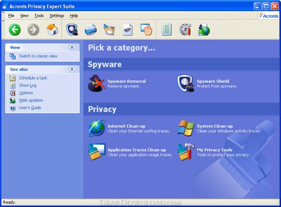281x207 pixels.
Task: Click 'Clean your Internet surfing traces.' text
Action: tap(139, 131)
